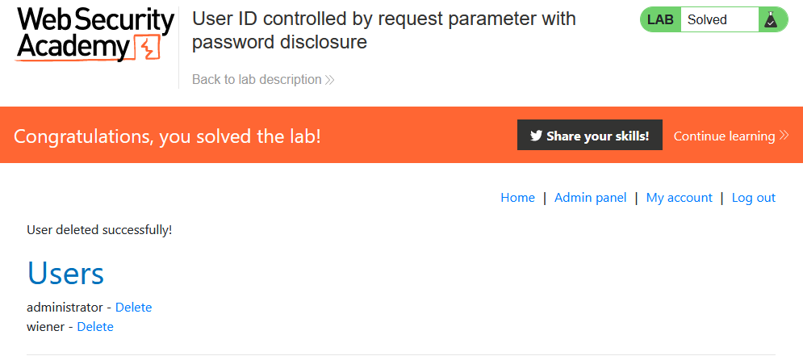Click the lightning bolt icon in logo

point(146,49)
